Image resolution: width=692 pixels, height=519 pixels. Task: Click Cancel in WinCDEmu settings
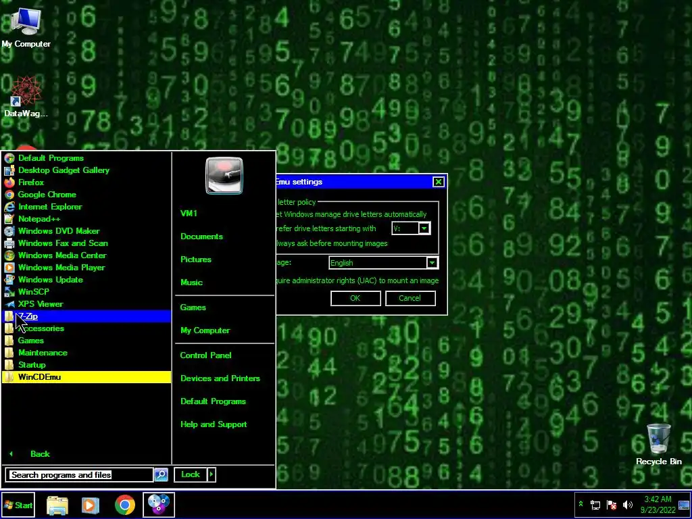pyautogui.click(x=410, y=298)
